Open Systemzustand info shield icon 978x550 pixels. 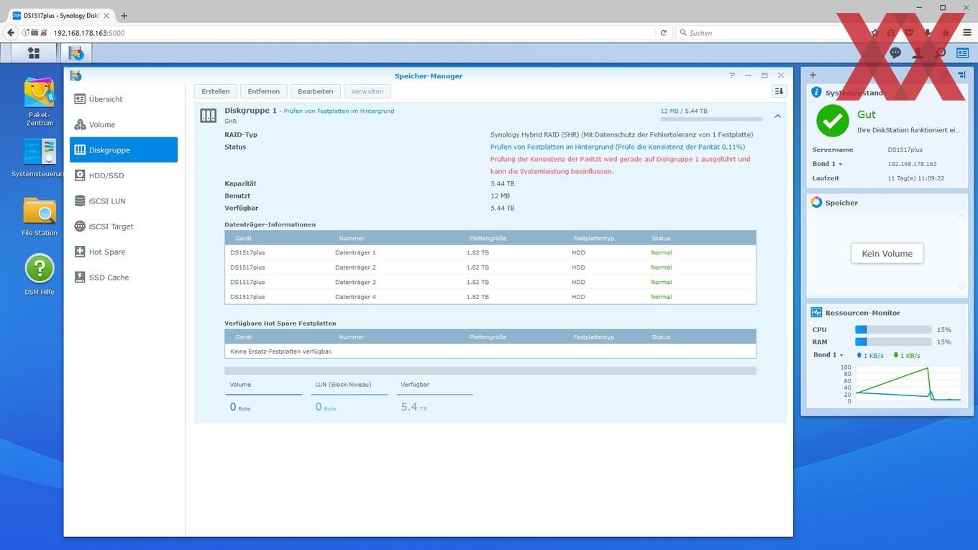pyautogui.click(x=816, y=93)
